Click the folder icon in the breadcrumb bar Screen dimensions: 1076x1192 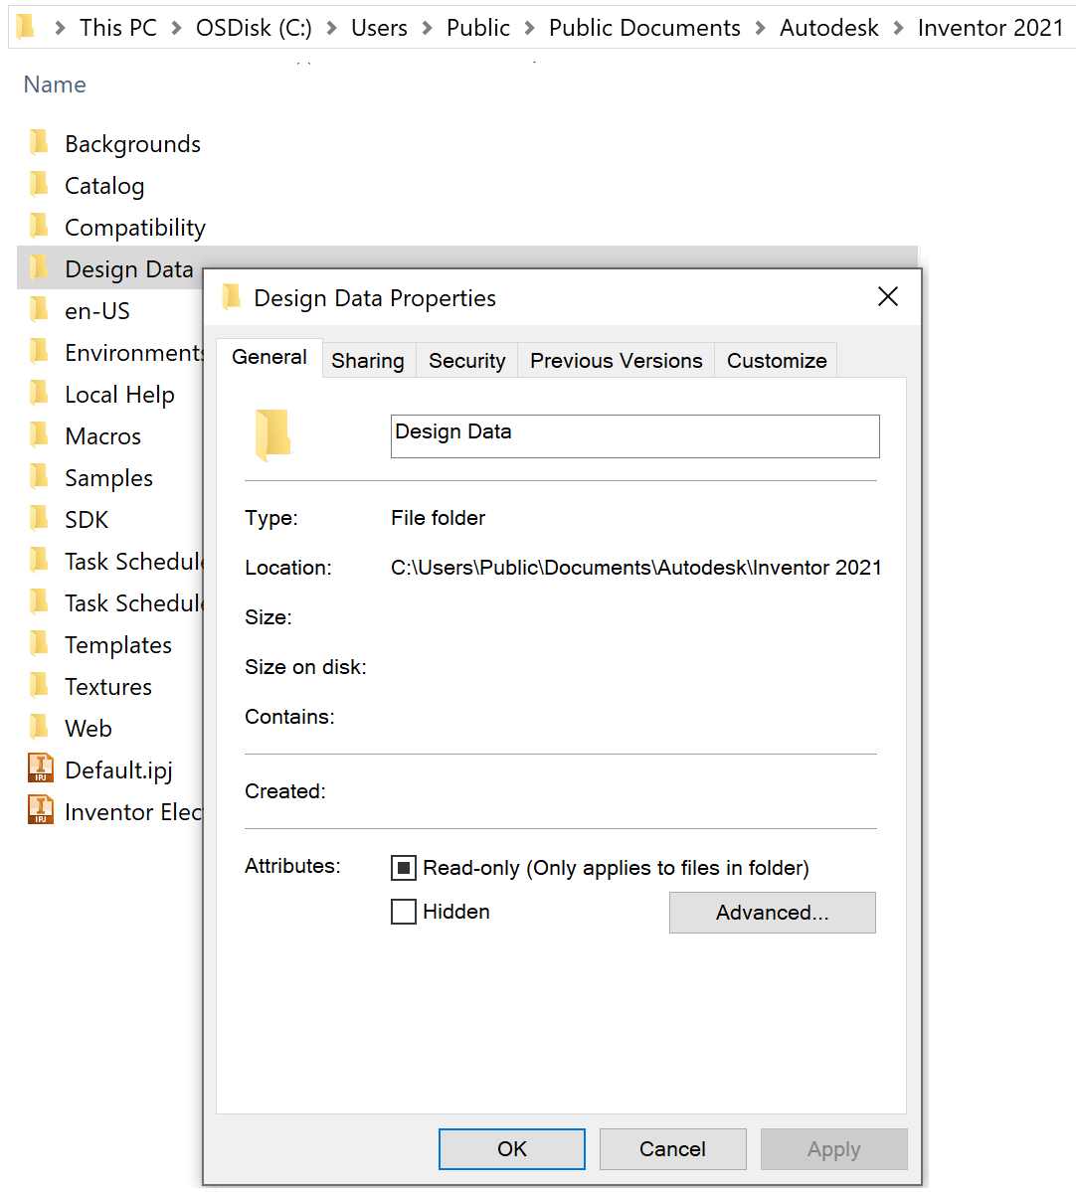pyautogui.click(x=26, y=27)
